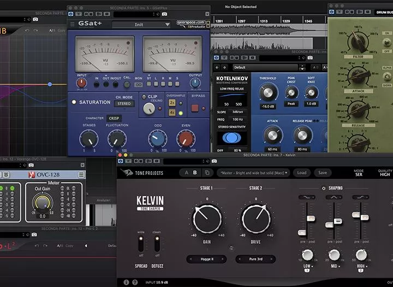Open the GSat+ hamburger menu
The height and width of the screenshot is (287, 393).
[x=73, y=25]
